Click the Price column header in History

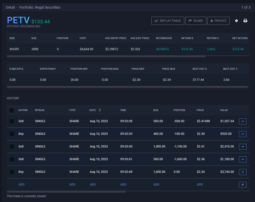pyautogui.click(x=200, y=110)
